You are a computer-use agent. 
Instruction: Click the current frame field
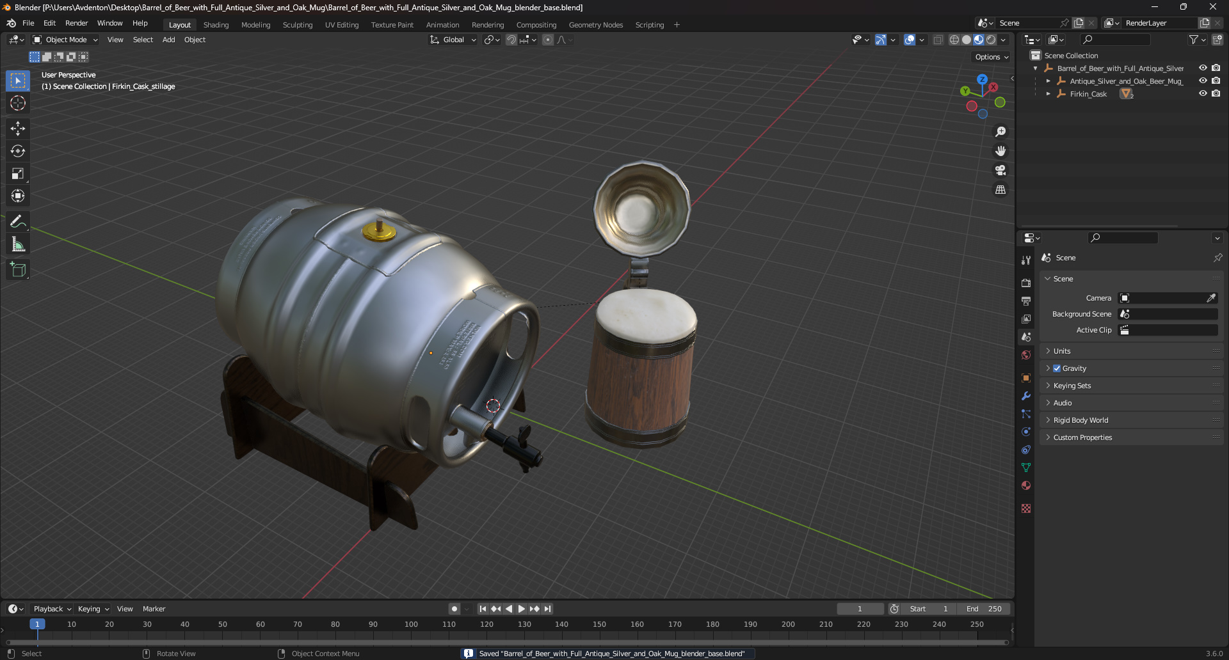tap(860, 609)
